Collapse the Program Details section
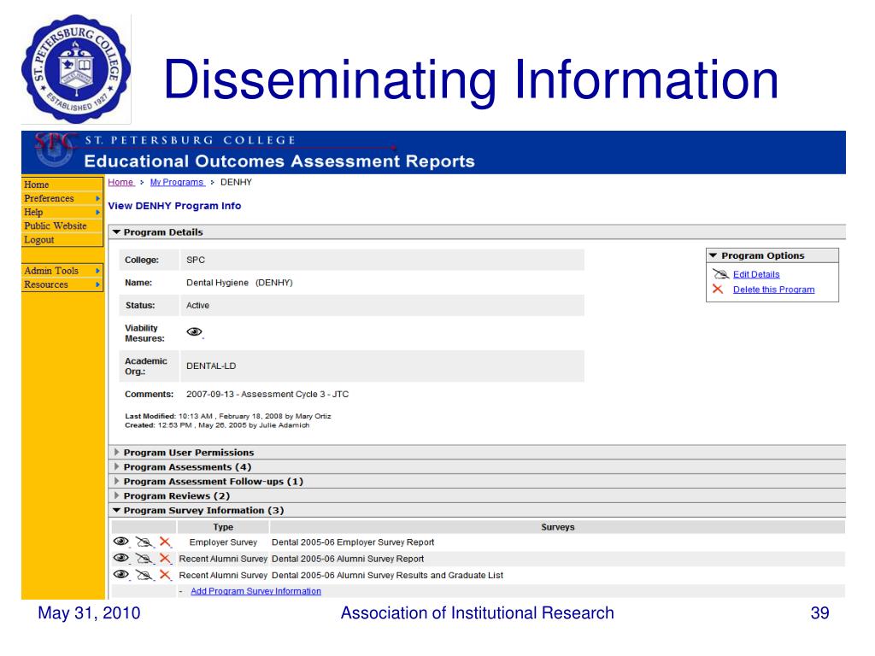 116,232
